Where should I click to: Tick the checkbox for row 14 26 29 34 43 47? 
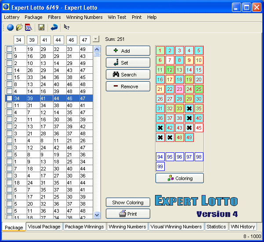coord(9,70)
